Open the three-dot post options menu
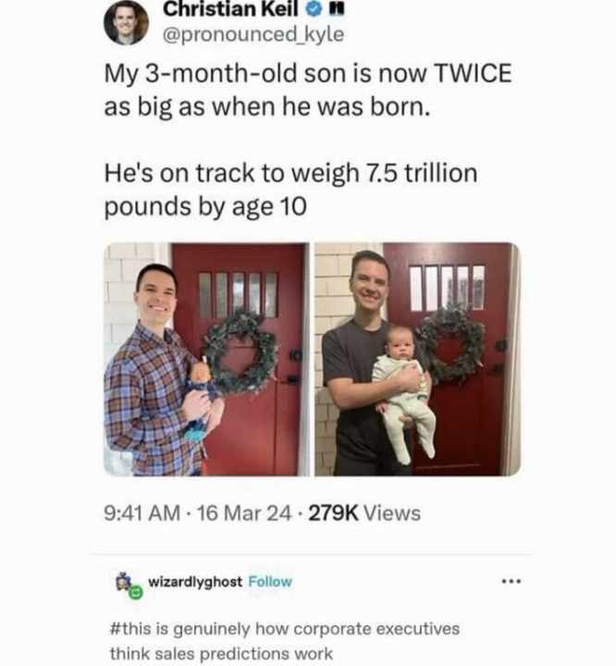This screenshot has height=666, width=616. tap(511, 581)
